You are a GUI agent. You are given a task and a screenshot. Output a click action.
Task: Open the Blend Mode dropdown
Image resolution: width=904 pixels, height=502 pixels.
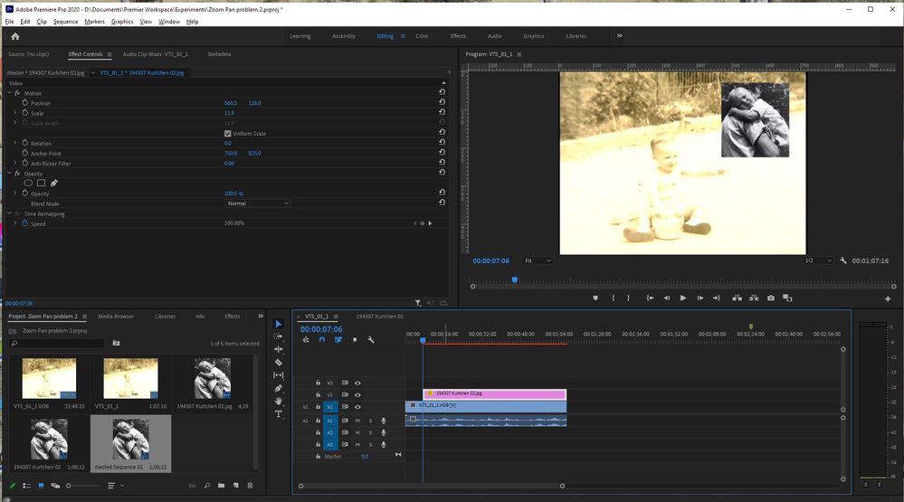click(257, 204)
